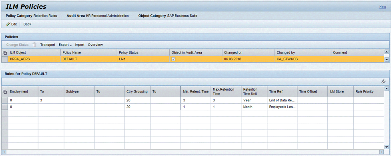This screenshot has height=156, width=391.
Task: Open rules table settings wrench icon
Action: (x=383, y=81)
